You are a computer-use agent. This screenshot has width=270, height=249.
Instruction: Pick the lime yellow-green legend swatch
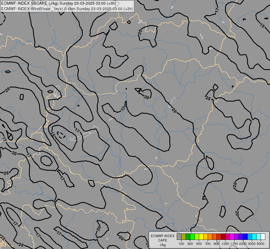(197, 237)
